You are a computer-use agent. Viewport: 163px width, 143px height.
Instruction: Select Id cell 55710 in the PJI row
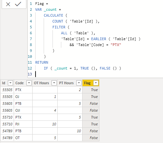click(x=7, y=124)
